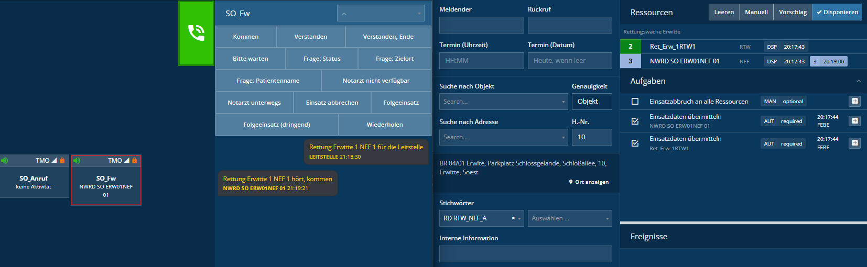Toggle speaker icon on SO_Anruf tile

click(x=5, y=161)
